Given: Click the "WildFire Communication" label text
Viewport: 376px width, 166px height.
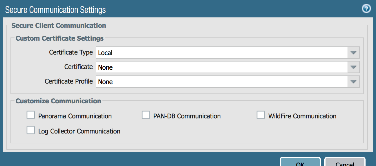Looking at the screenshot, I should click(302, 116).
